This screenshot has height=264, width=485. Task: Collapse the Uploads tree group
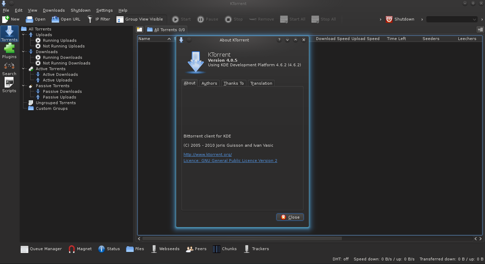click(24, 35)
